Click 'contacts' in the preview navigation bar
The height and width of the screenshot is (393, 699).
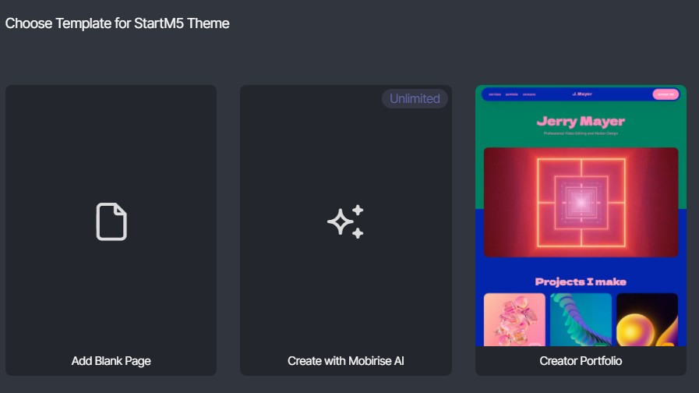[529, 94]
